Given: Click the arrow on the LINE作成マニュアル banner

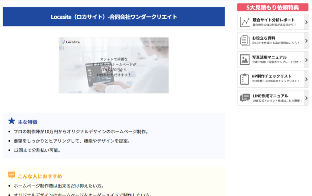Looking at the screenshot, I should tap(306, 98).
